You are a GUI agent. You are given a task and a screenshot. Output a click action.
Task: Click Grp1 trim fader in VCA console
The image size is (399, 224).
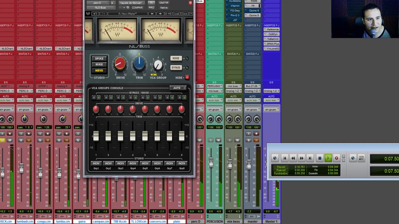[96, 136]
